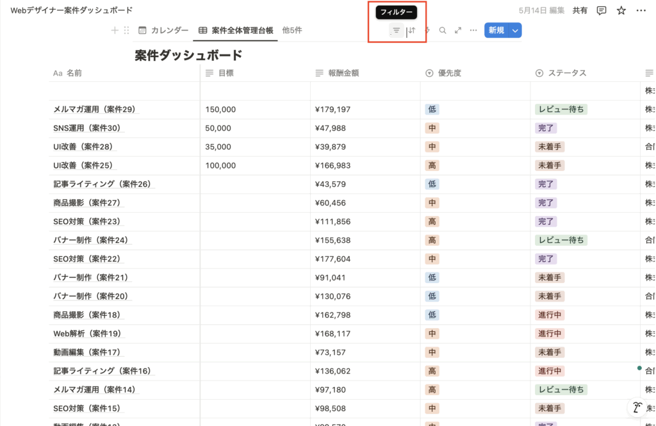Click the blue 新規 button
The width and height of the screenshot is (656, 426).
pyautogui.click(x=496, y=30)
